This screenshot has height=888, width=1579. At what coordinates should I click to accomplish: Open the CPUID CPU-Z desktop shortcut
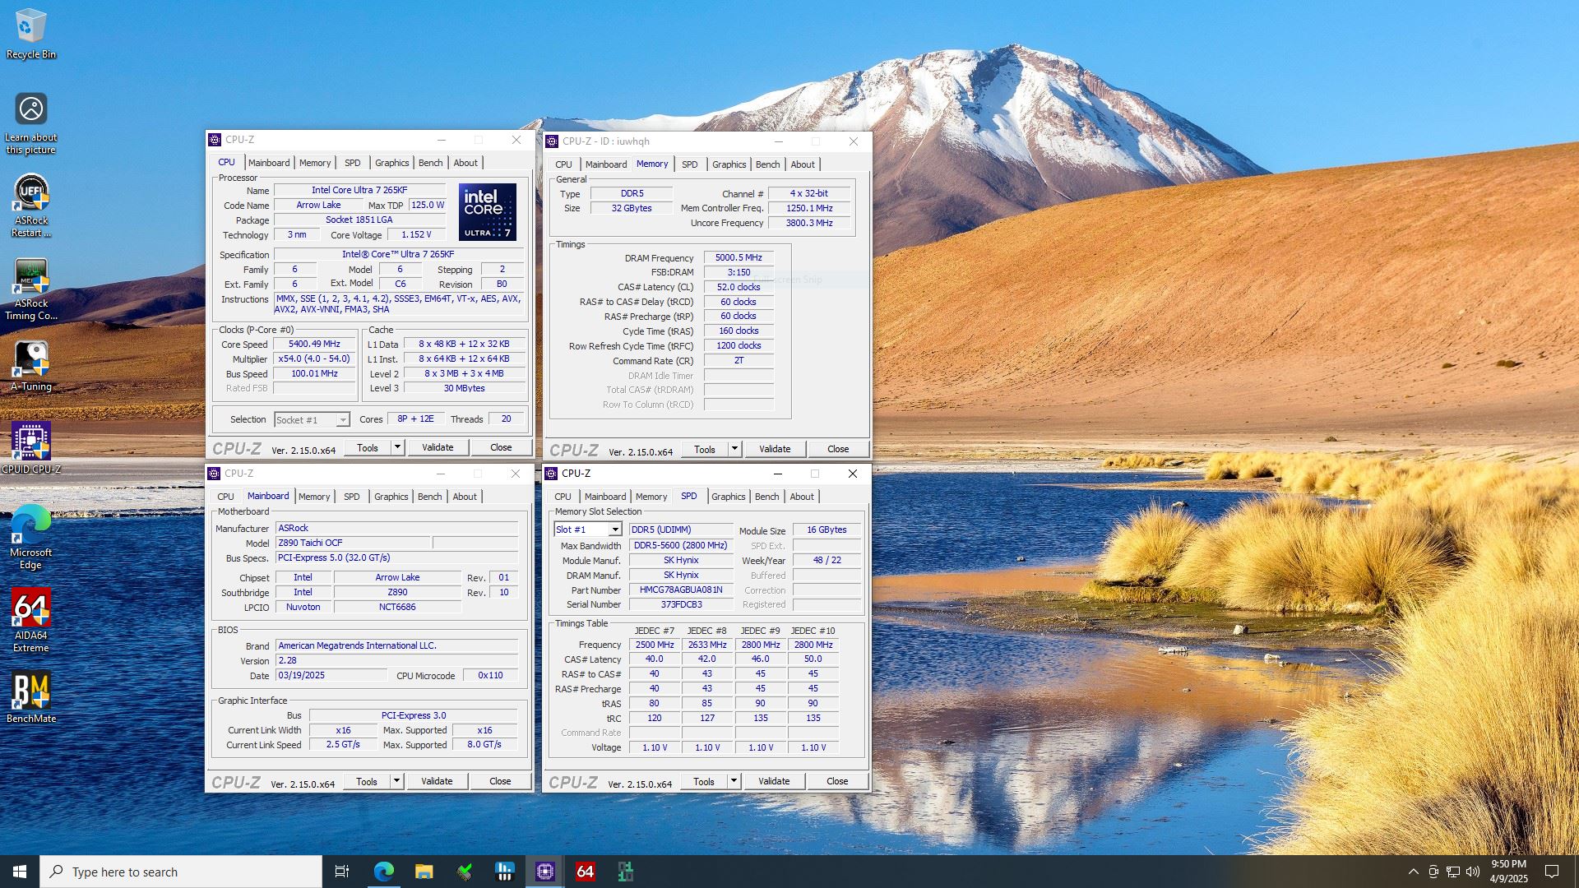click(31, 448)
